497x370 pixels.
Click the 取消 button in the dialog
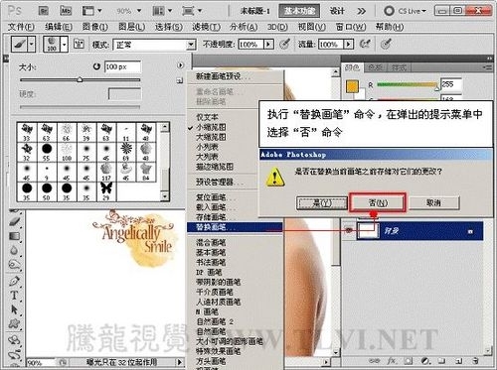click(433, 202)
